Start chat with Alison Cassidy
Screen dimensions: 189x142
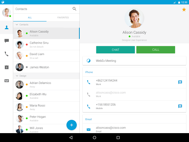tap(116, 50)
